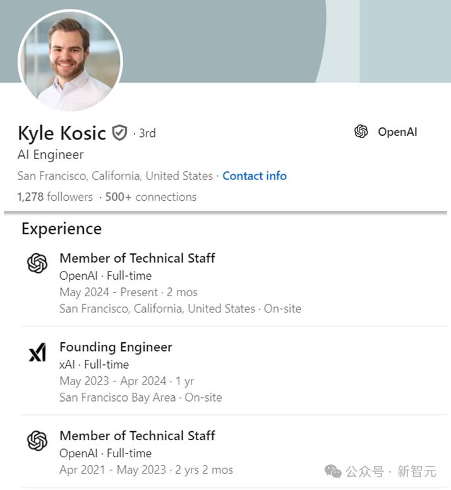Click the Kyle Kosic profile name
Viewport: 451px width, 490px height.
pos(61,133)
